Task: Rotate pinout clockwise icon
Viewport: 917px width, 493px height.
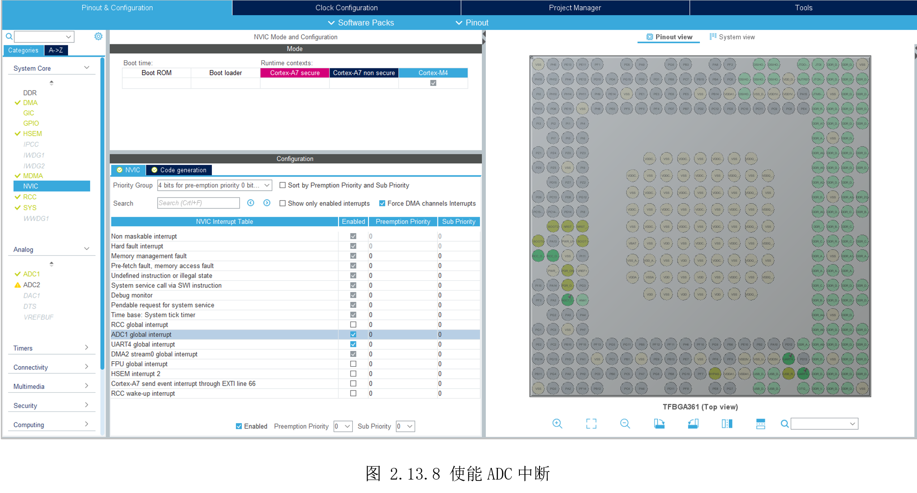Action: pos(659,424)
